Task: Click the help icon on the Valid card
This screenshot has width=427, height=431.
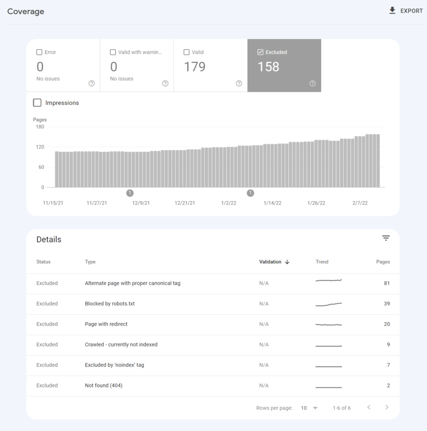Action: pos(239,83)
